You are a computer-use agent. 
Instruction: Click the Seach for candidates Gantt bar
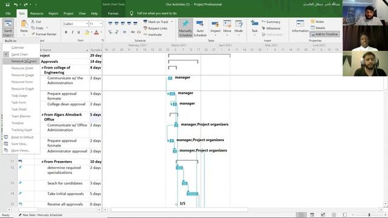[x=184, y=183]
